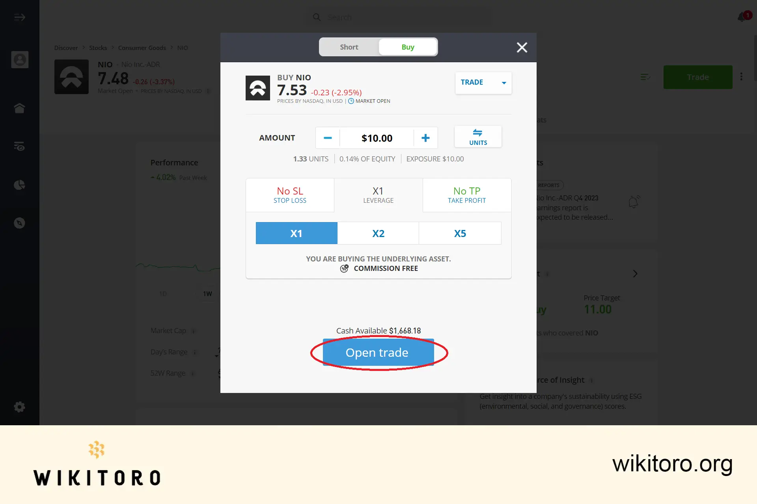Click the portfolio/pie chart sidebar icon
Screen dimensions: 757x504
tap(20, 185)
